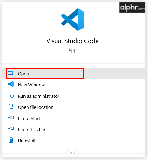Viewport: 148px width, 160px height.
Task: Click the alphr.com watermark logo
Action: click(132, 8)
